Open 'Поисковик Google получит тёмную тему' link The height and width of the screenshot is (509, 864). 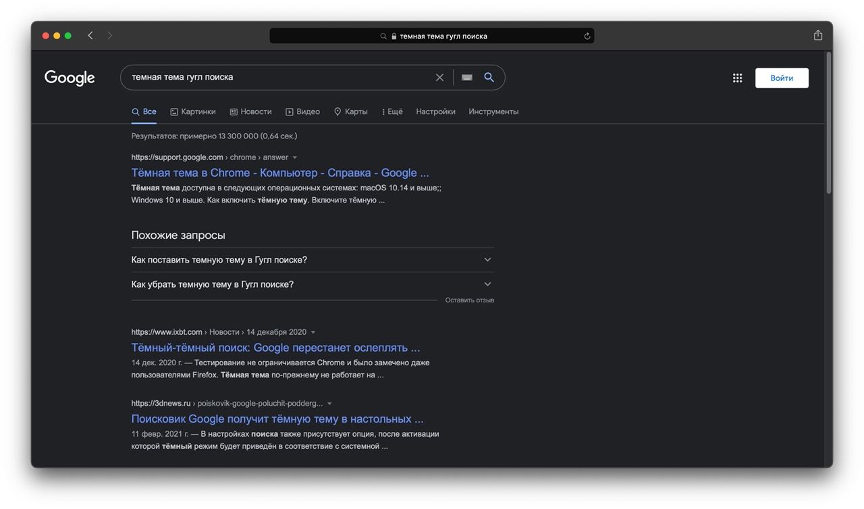tap(277, 419)
